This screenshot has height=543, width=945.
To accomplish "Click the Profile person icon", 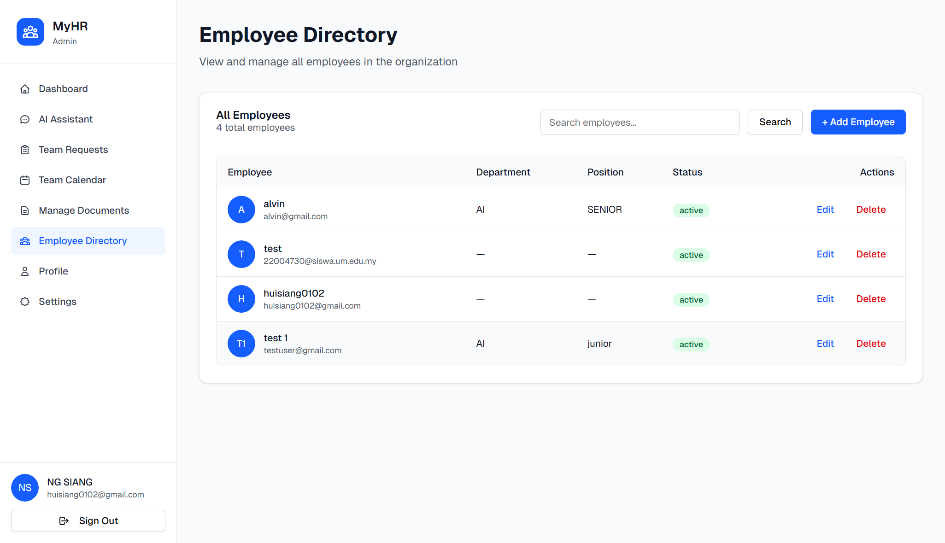I will 25,271.
